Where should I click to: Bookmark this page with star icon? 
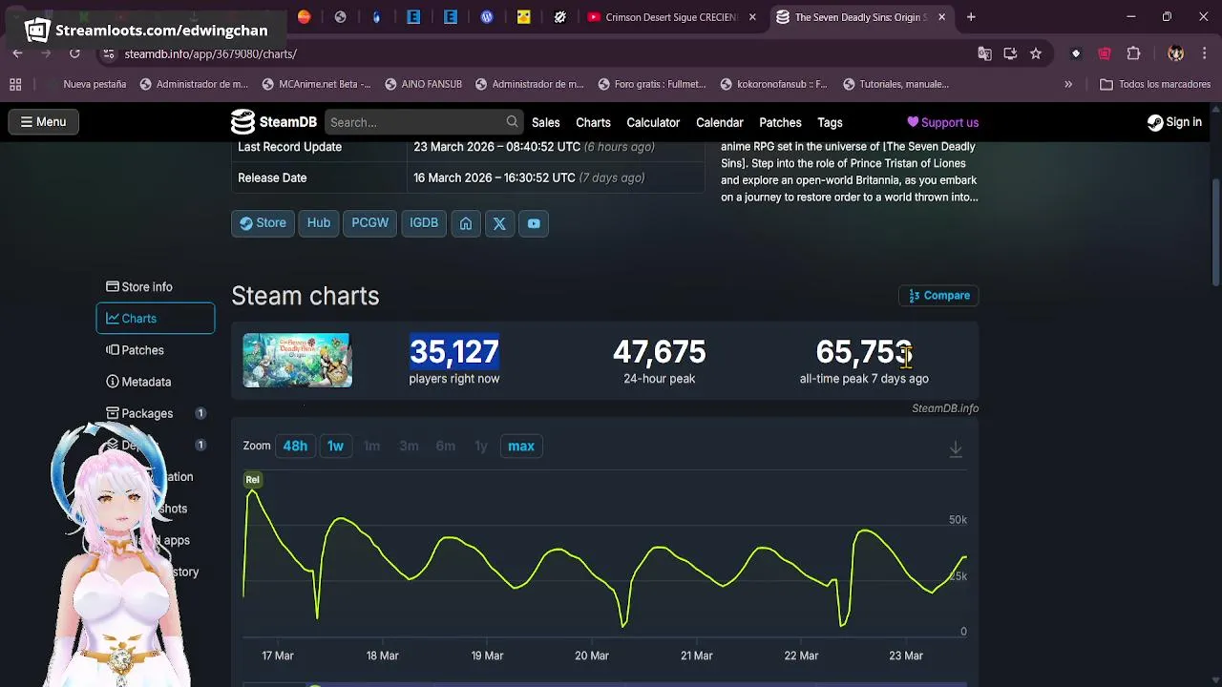(x=1036, y=53)
